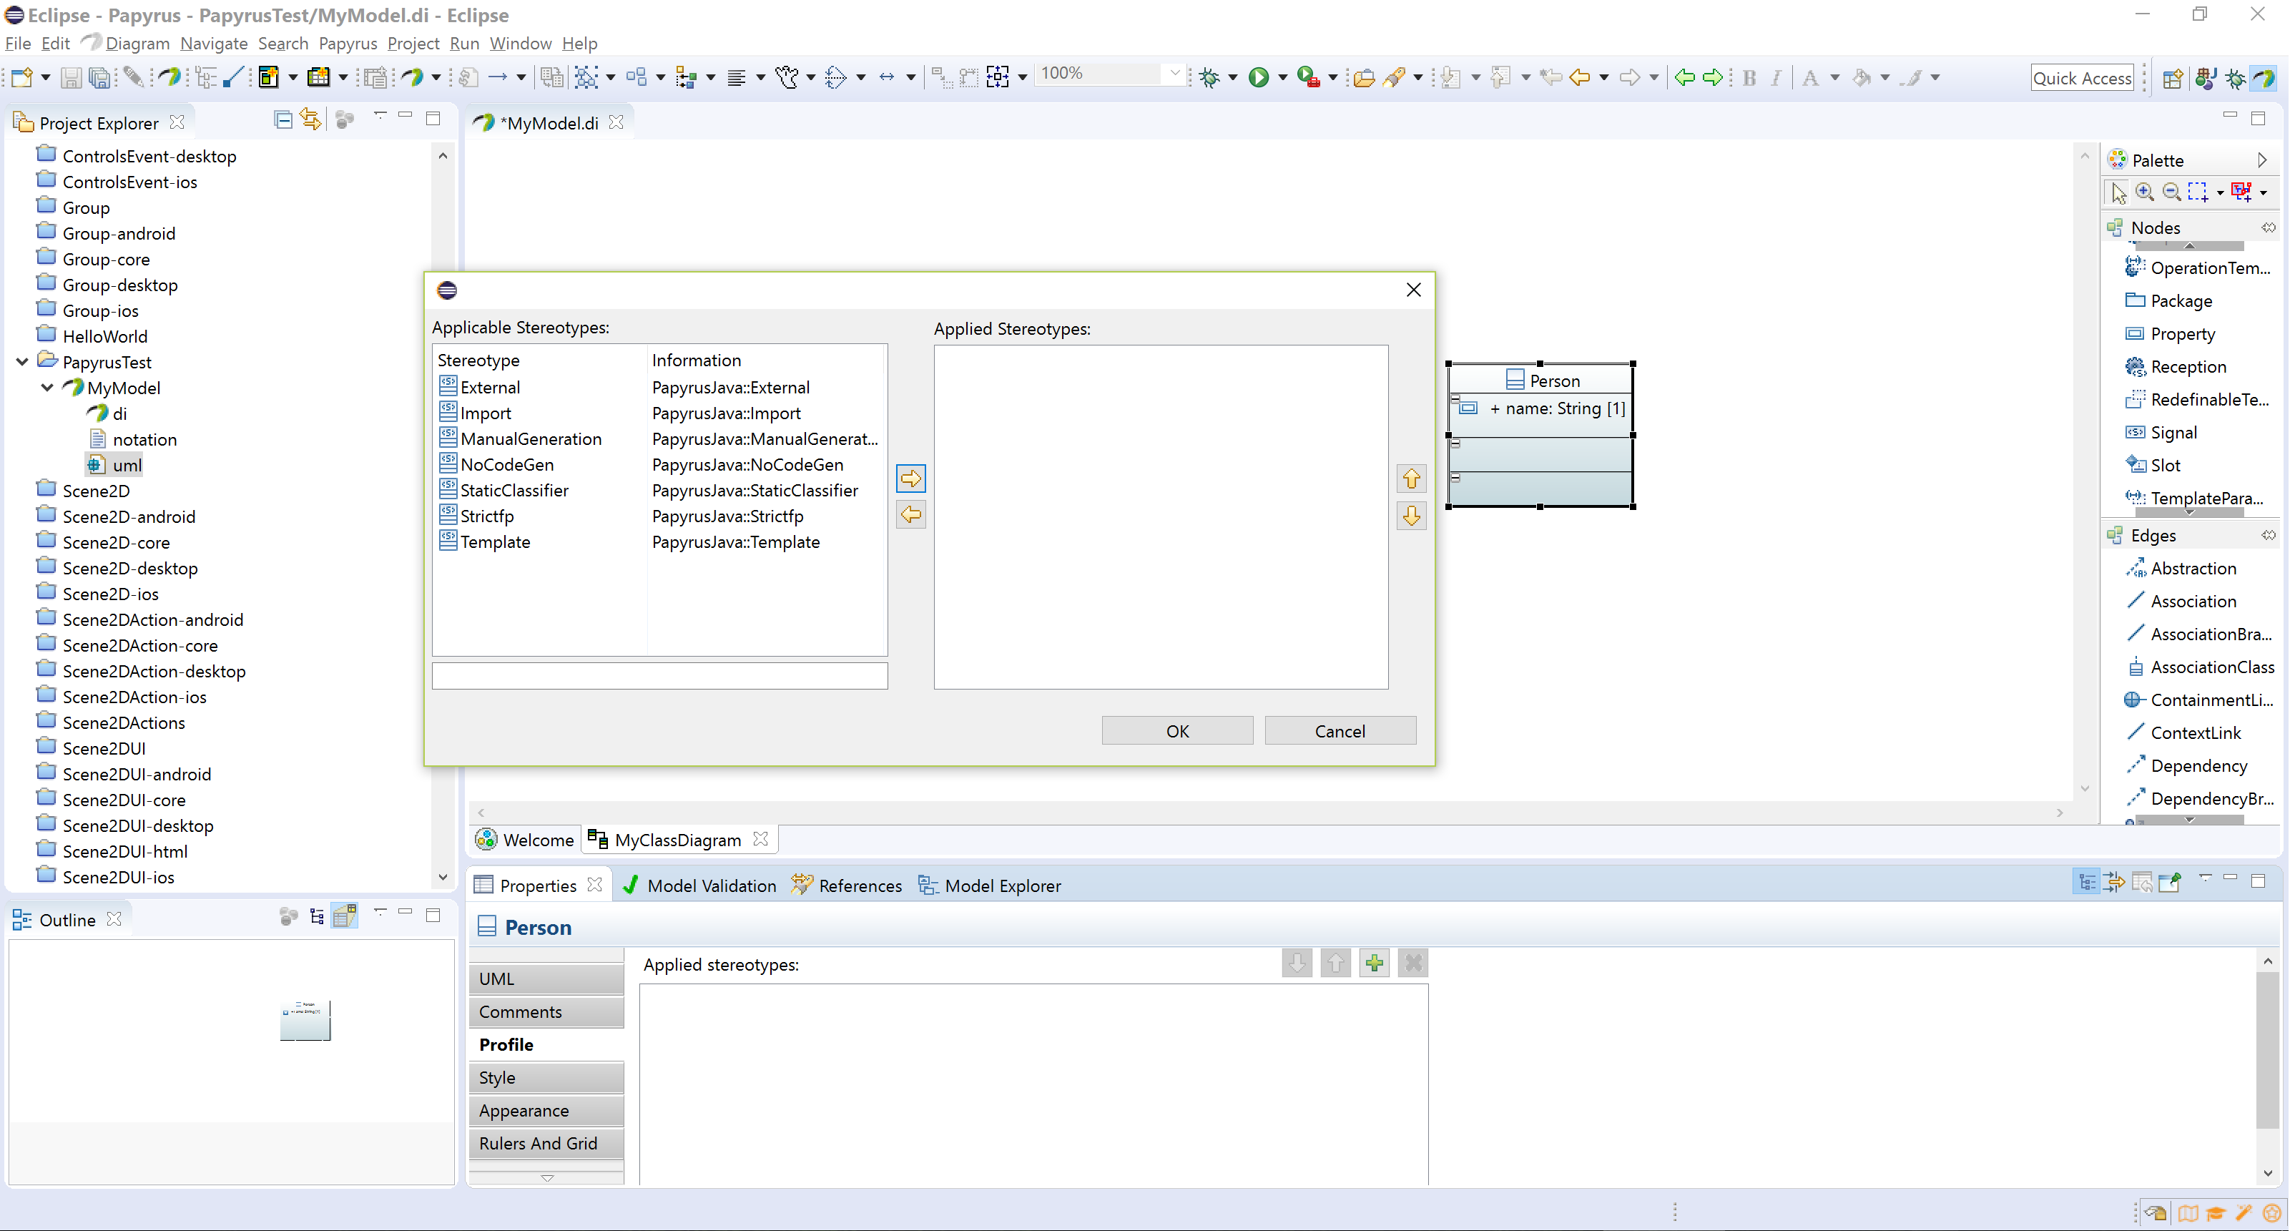2290x1231 pixels.
Task: Select the palette arrow selection tool
Action: point(2119,192)
